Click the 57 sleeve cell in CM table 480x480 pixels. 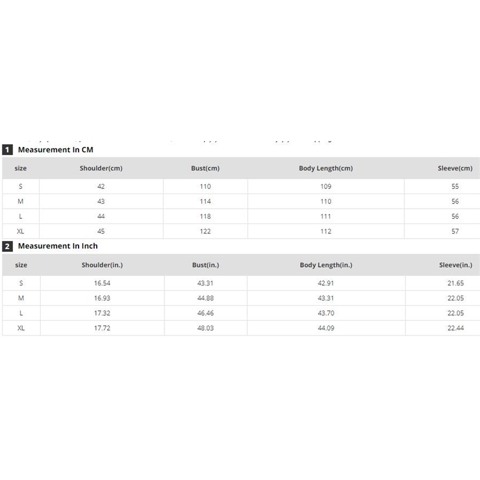pyautogui.click(x=455, y=232)
